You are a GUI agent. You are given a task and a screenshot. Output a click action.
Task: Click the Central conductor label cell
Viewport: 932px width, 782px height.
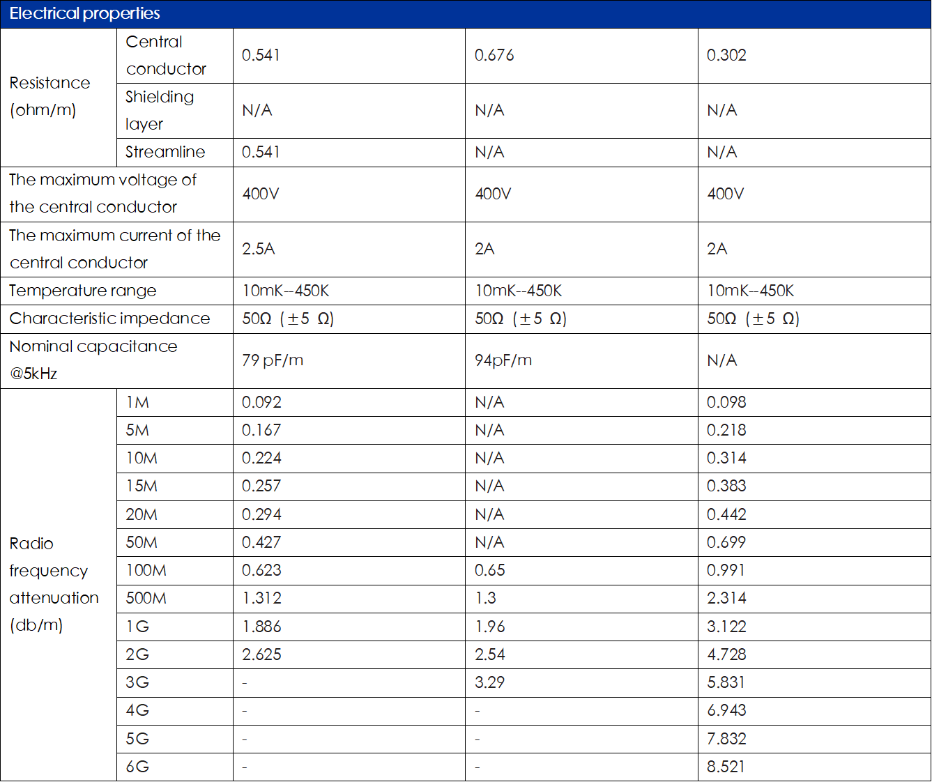pos(166,55)
